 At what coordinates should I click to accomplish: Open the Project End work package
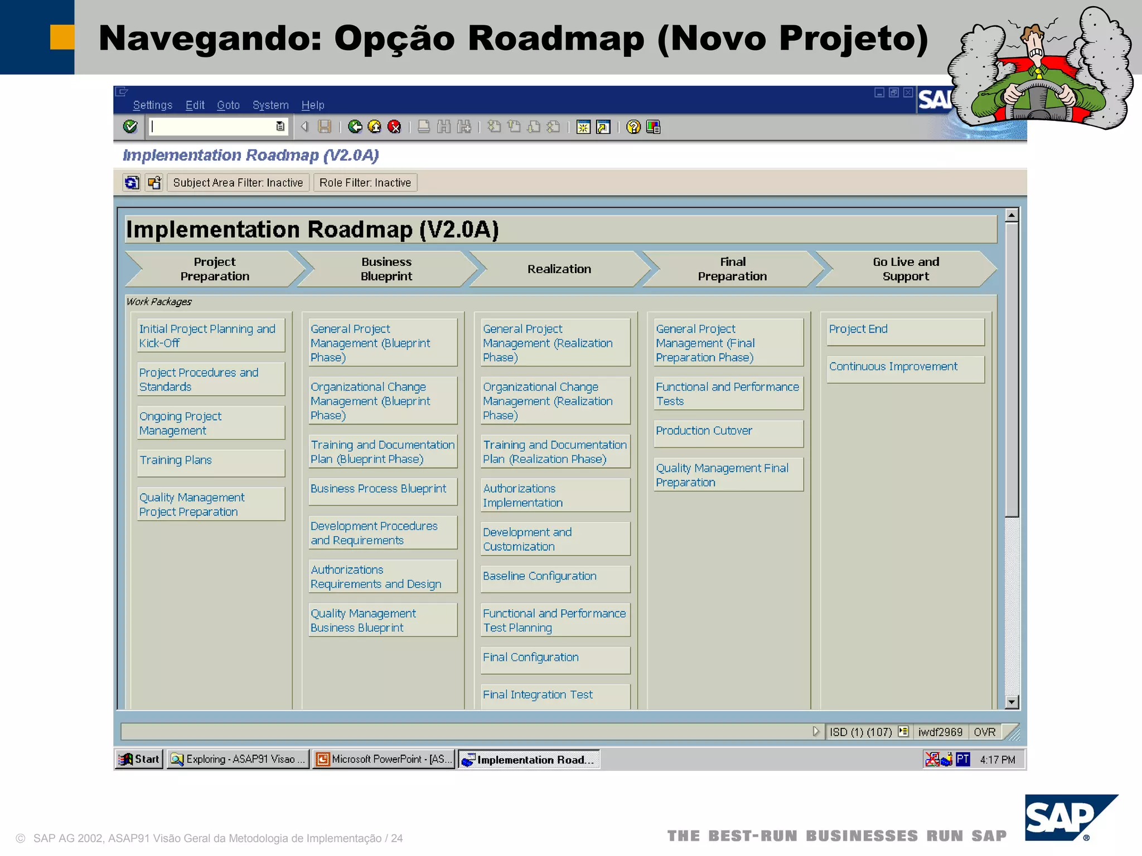[906, 332]
